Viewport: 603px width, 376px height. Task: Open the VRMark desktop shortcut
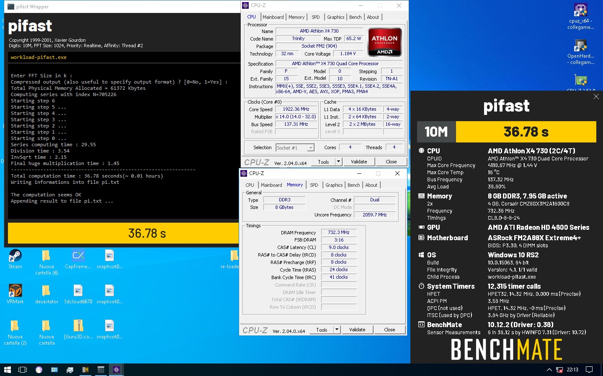pyautogui.click(x=15, y=294)
